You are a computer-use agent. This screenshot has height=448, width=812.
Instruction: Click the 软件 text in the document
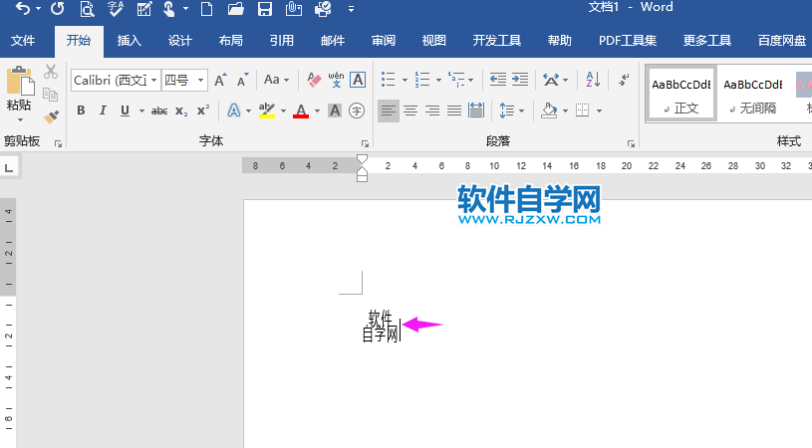click(380, 318)
